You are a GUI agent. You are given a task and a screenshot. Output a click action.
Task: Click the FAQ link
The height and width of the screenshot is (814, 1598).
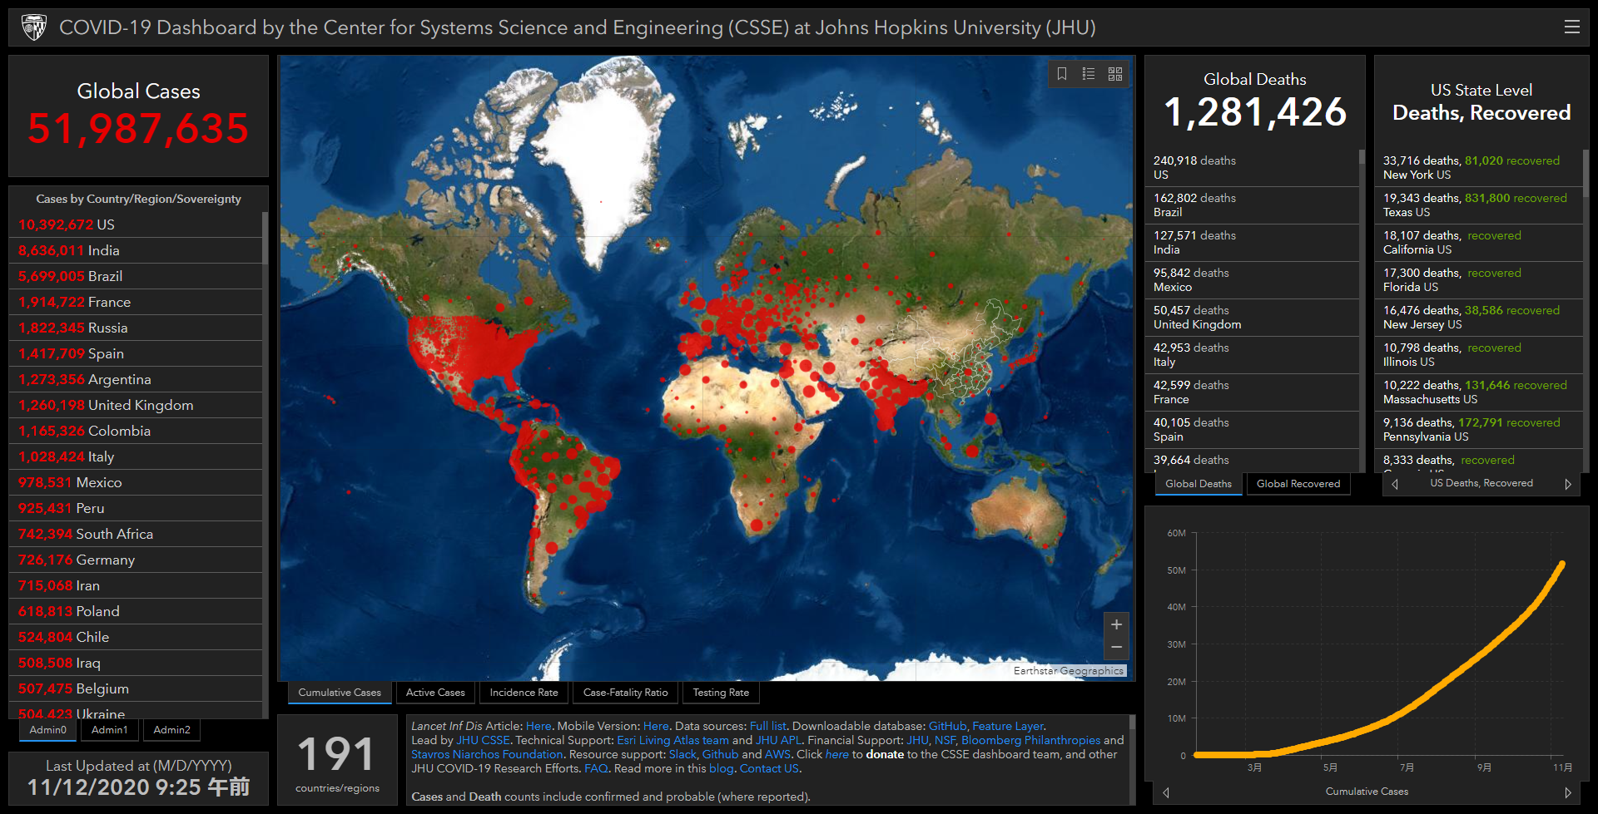pos(596,768)
